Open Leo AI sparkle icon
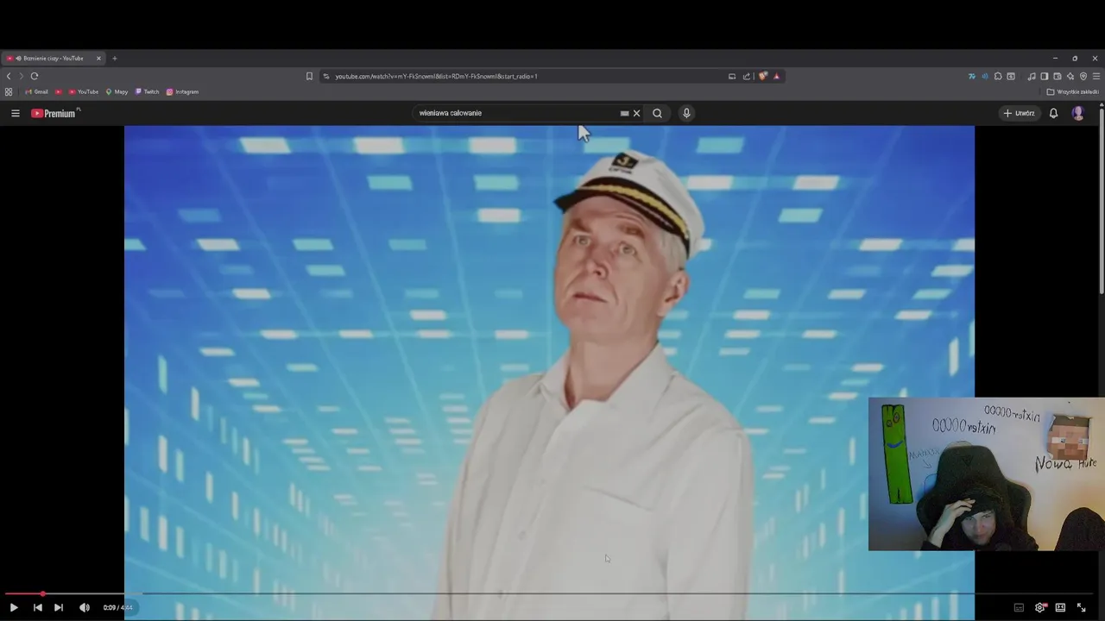Screen dimensions: 1105x621 [1070, 76]
